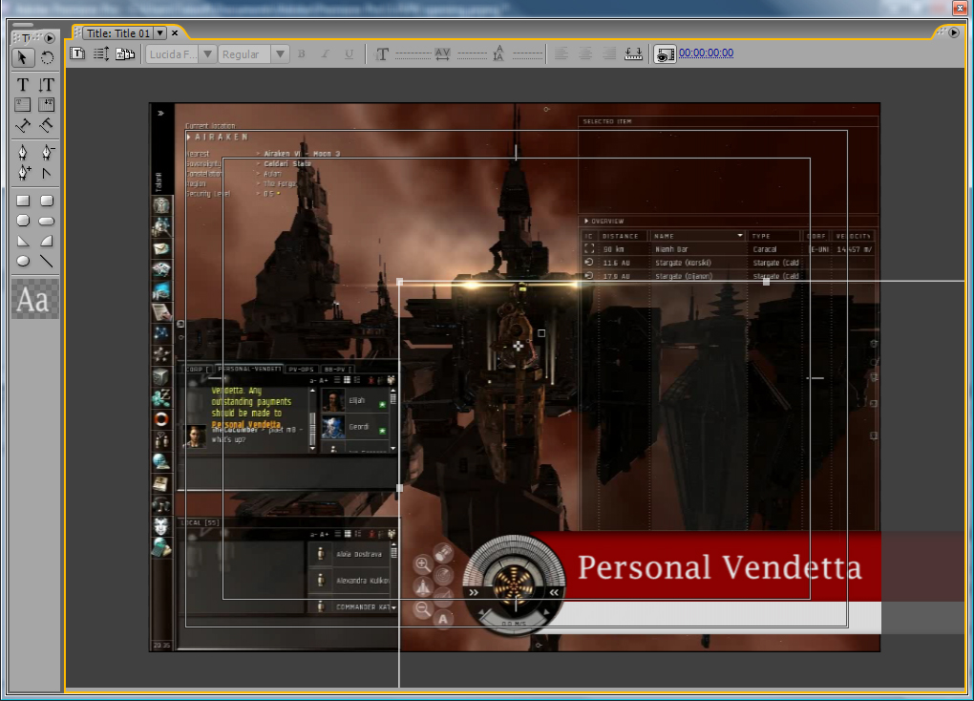Open the Title 01 selector dropdown

click(x=159, y=32)
